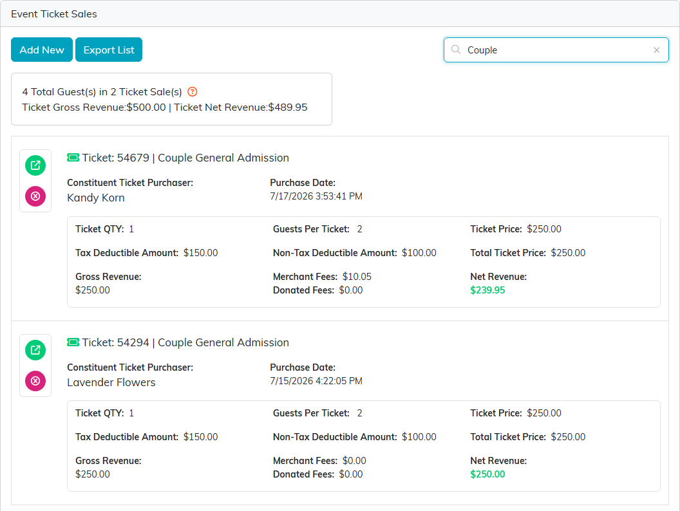Clear the Couple search text
The width and height of the screenshot is (680, 511).
(657, 50)
